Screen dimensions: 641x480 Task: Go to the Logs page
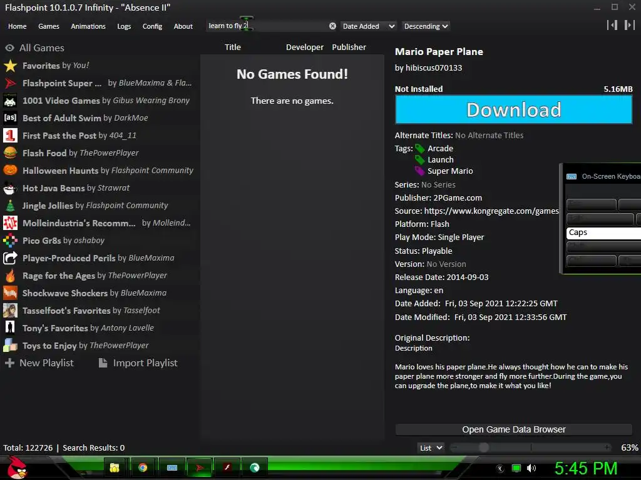pyautogui.click(x=124, y=26)
